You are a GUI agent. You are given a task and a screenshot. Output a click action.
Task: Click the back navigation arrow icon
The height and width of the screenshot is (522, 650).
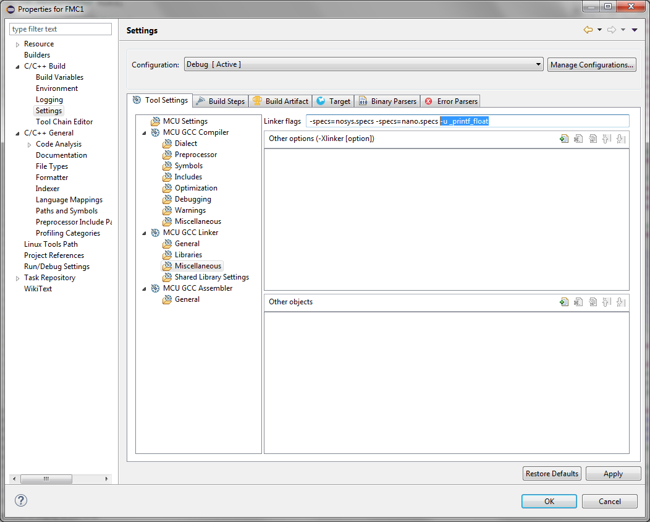pos(588,30)
